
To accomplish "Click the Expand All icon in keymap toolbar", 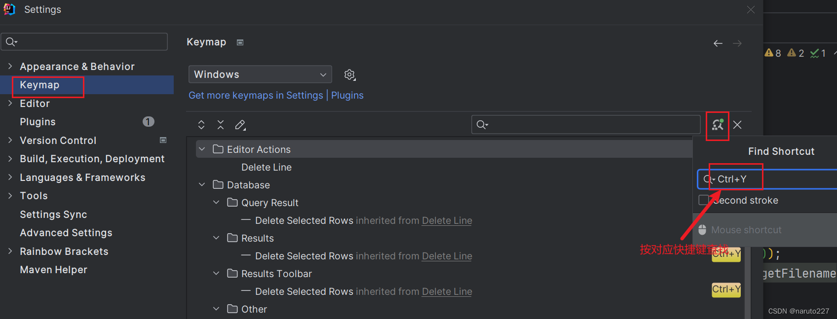I will click(201, 125).
